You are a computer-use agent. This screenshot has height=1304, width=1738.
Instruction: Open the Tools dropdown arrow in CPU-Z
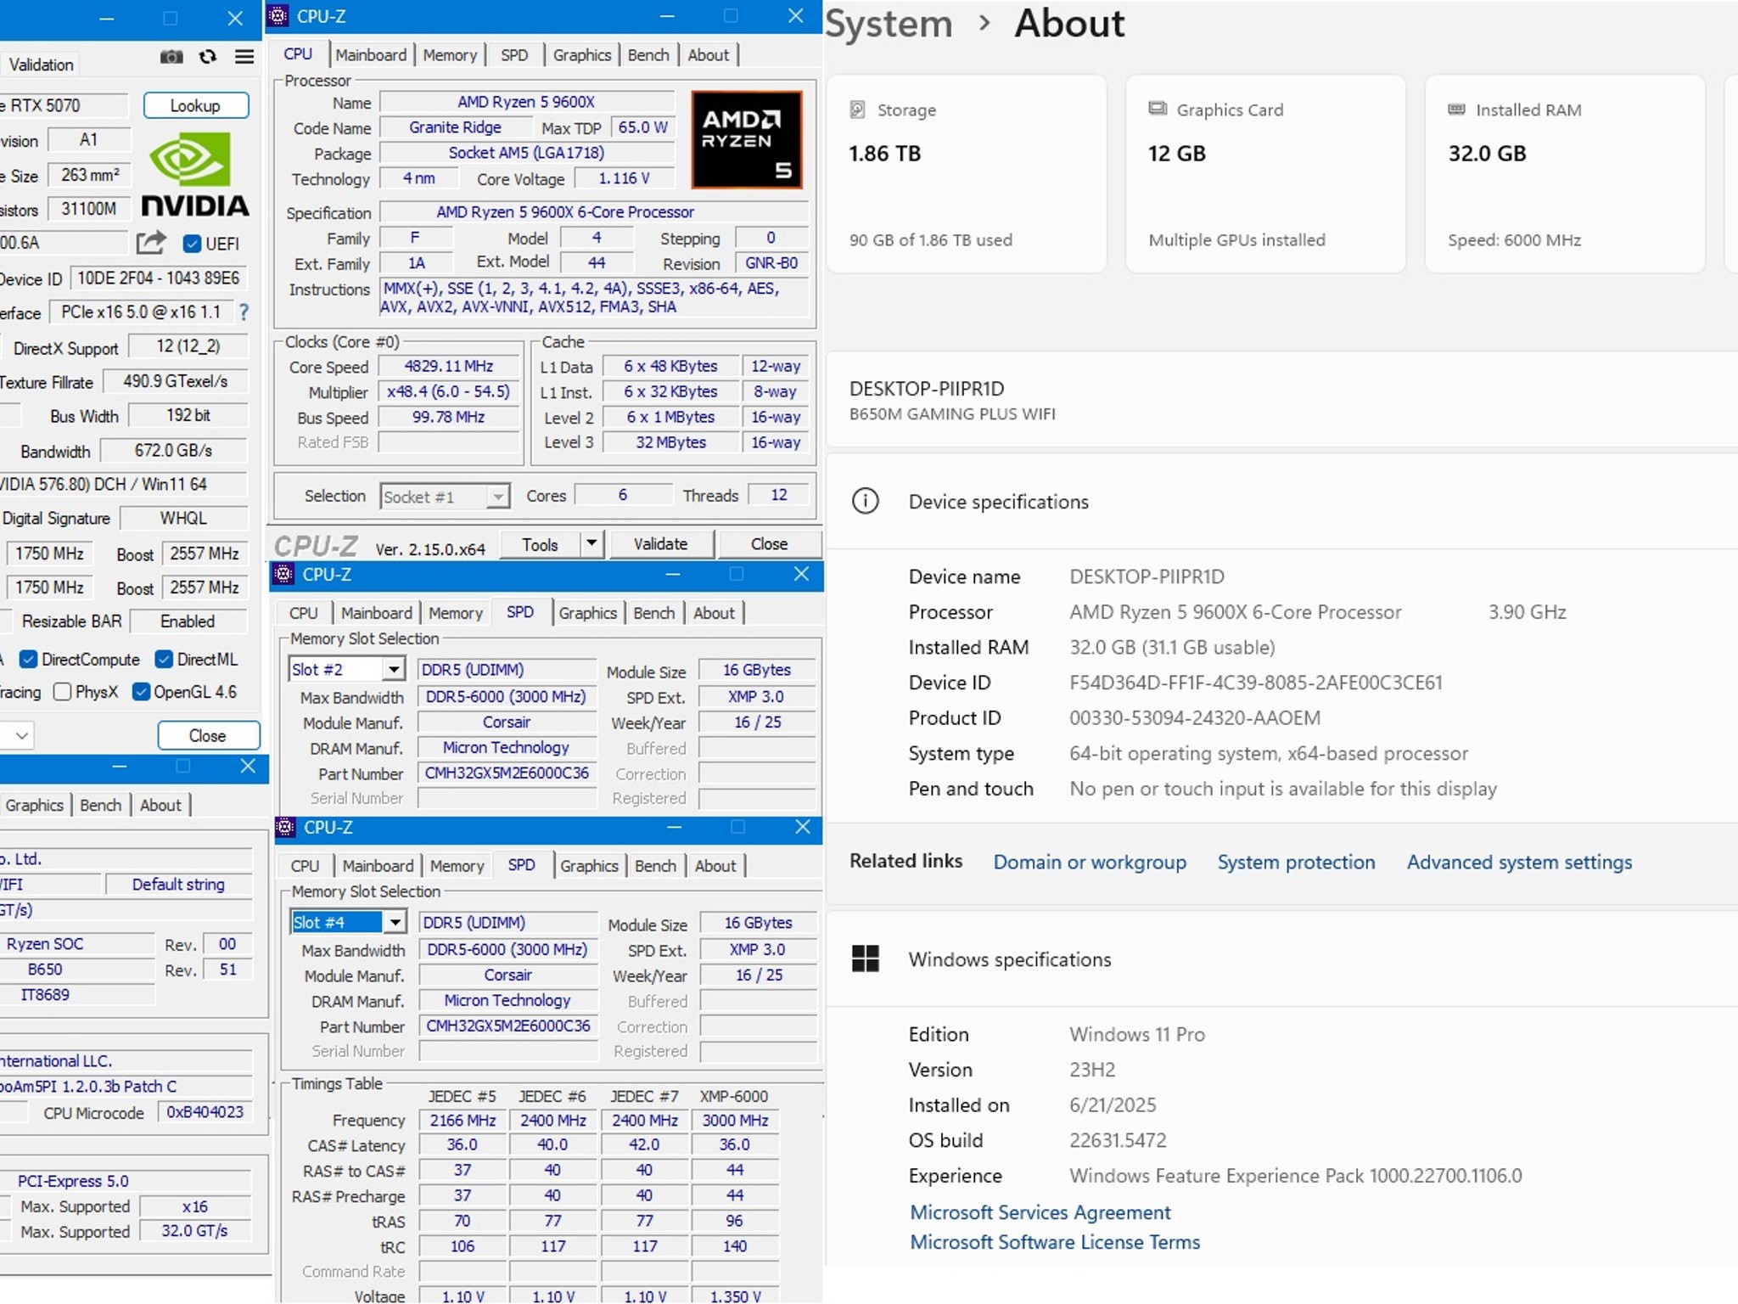tap(591, 544)
